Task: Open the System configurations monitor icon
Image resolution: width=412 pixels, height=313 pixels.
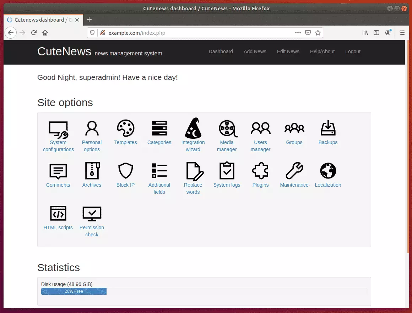Action: coord(58,130)
